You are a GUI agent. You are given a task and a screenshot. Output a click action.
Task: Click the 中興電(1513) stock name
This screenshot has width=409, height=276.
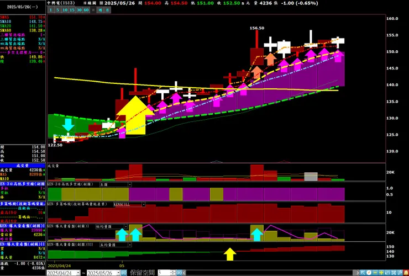[x=61, y=3]
